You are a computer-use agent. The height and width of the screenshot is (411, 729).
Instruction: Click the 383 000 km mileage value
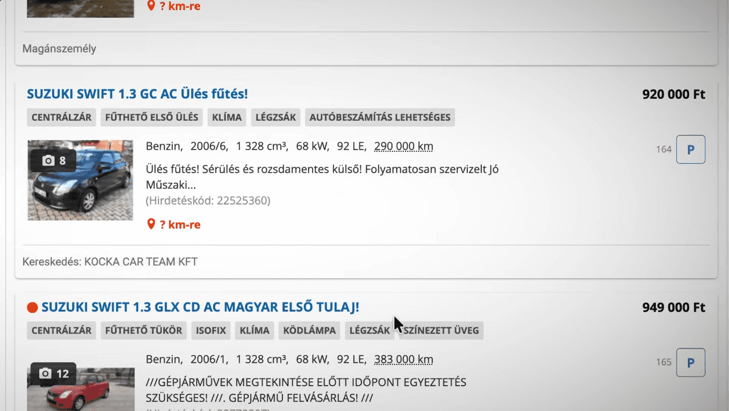click(x=404, y=360)
